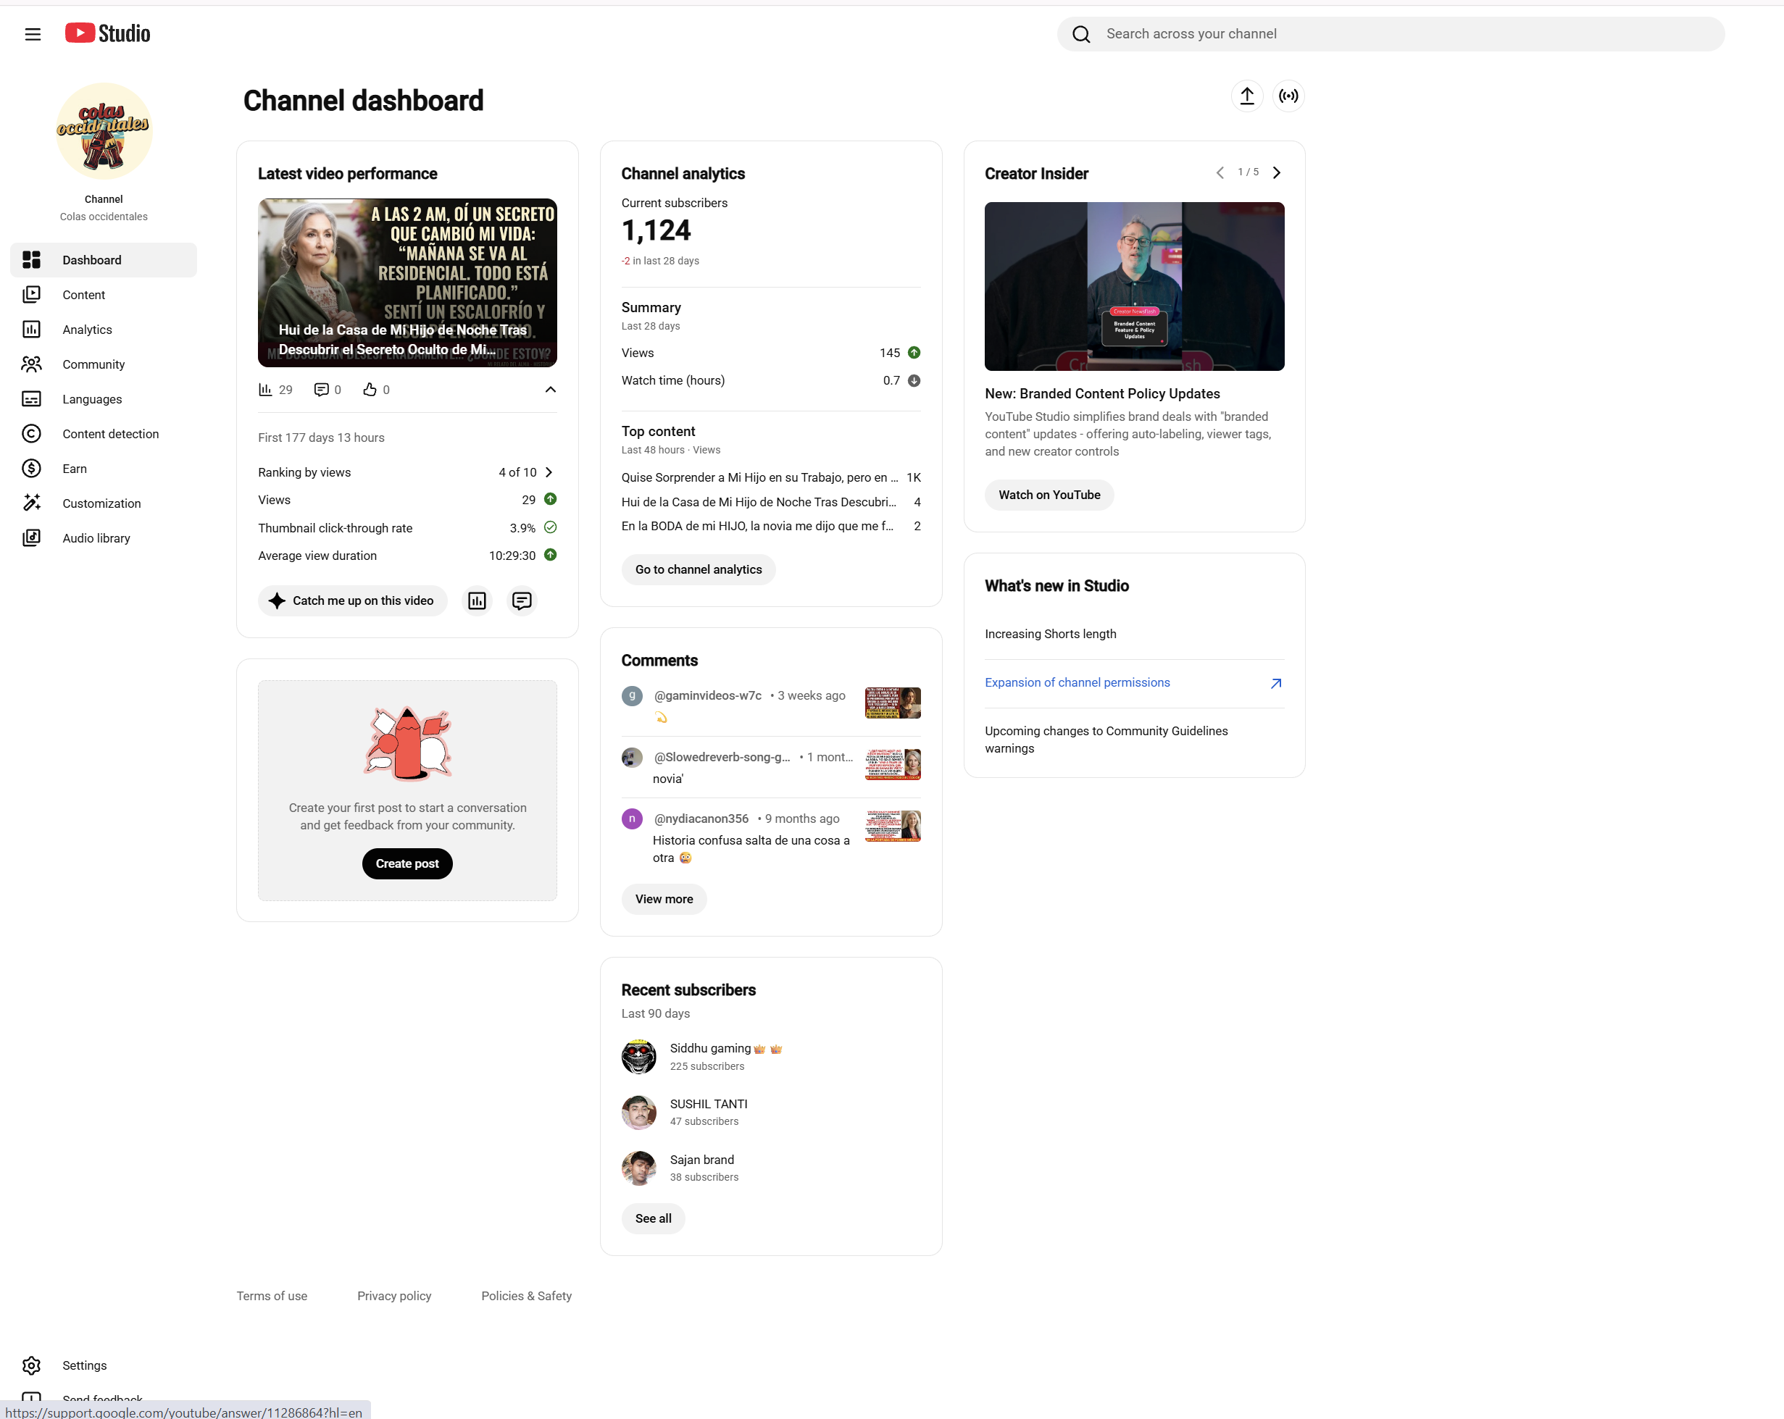Image resolution: width=1784 pixels, height=1419 pixels.
Task: Open Terms of use footer link
Action: 272,1296
